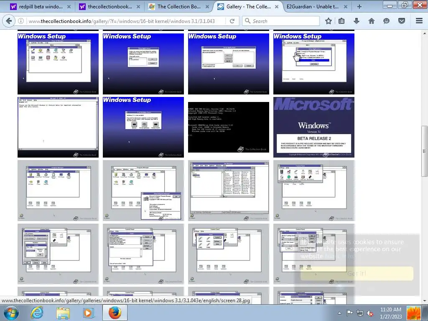Click the 'More info' cookie link
428x321 pixels.
pyautogui.click(x=340, y=256)
